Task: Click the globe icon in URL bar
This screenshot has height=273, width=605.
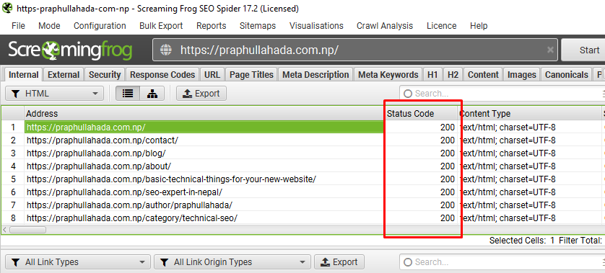Action: point(166,50)
